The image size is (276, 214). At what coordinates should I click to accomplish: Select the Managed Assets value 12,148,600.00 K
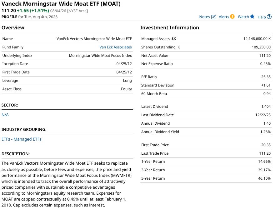257,39
